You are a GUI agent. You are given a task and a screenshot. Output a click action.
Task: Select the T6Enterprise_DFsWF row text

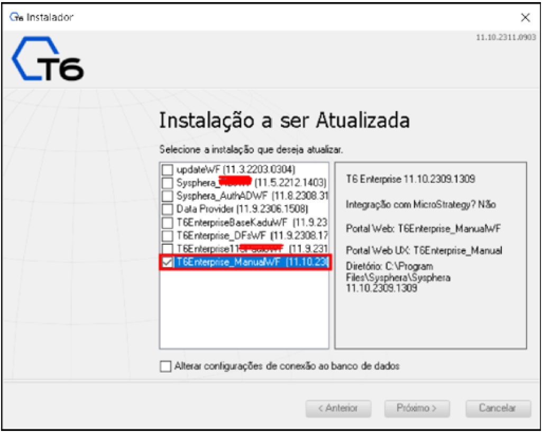point(252,236)
